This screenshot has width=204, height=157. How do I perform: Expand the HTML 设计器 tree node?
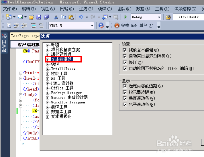(47, 83)
